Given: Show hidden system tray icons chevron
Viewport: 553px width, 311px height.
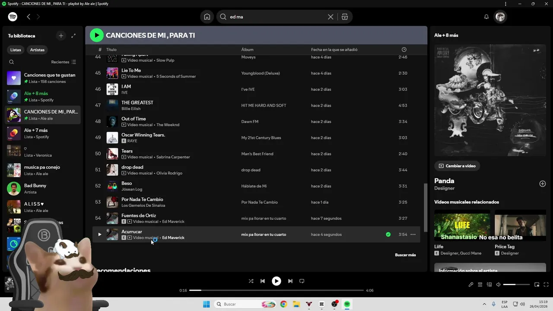Looking at the screenshot, I should [484, 304].
